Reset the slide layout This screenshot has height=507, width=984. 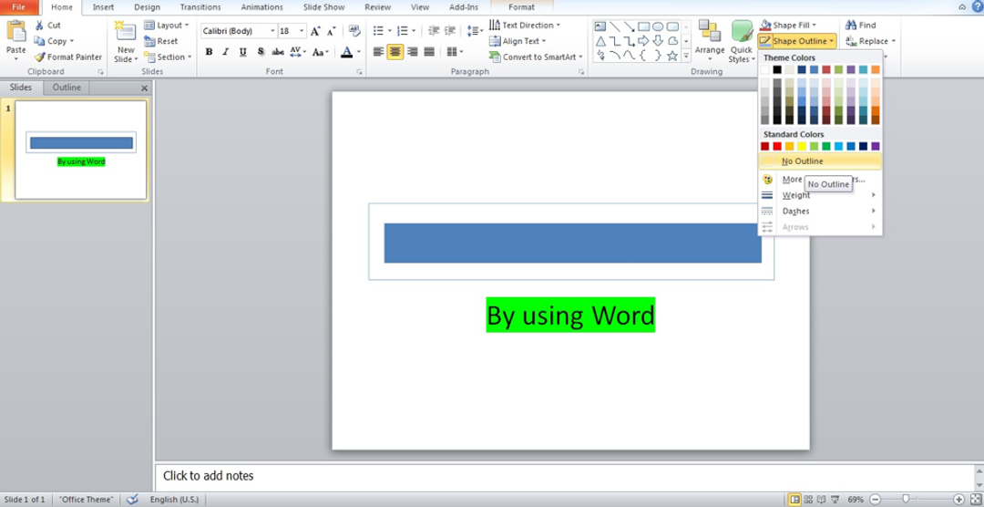(x=160, y=41)
